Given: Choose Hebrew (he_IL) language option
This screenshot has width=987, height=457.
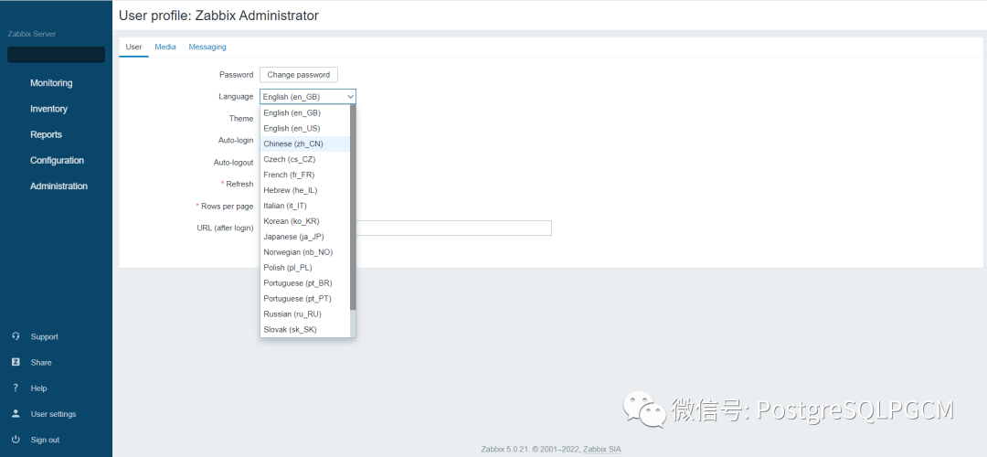Looking at the screenshot, I should [305, 190].
